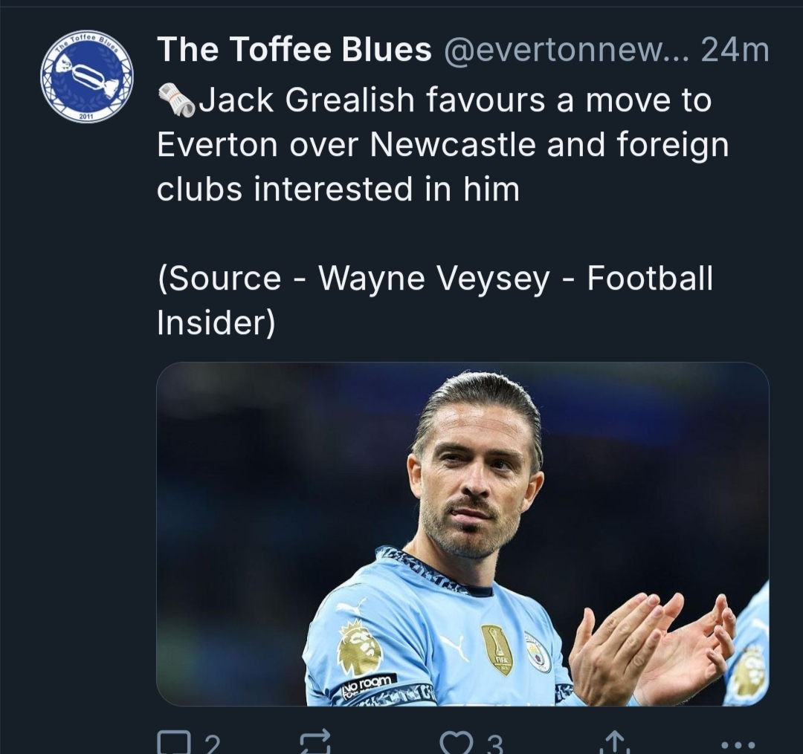Open the three-dot more options menu
The height and width of the screenshot is (754, 803).
(738, 744)
